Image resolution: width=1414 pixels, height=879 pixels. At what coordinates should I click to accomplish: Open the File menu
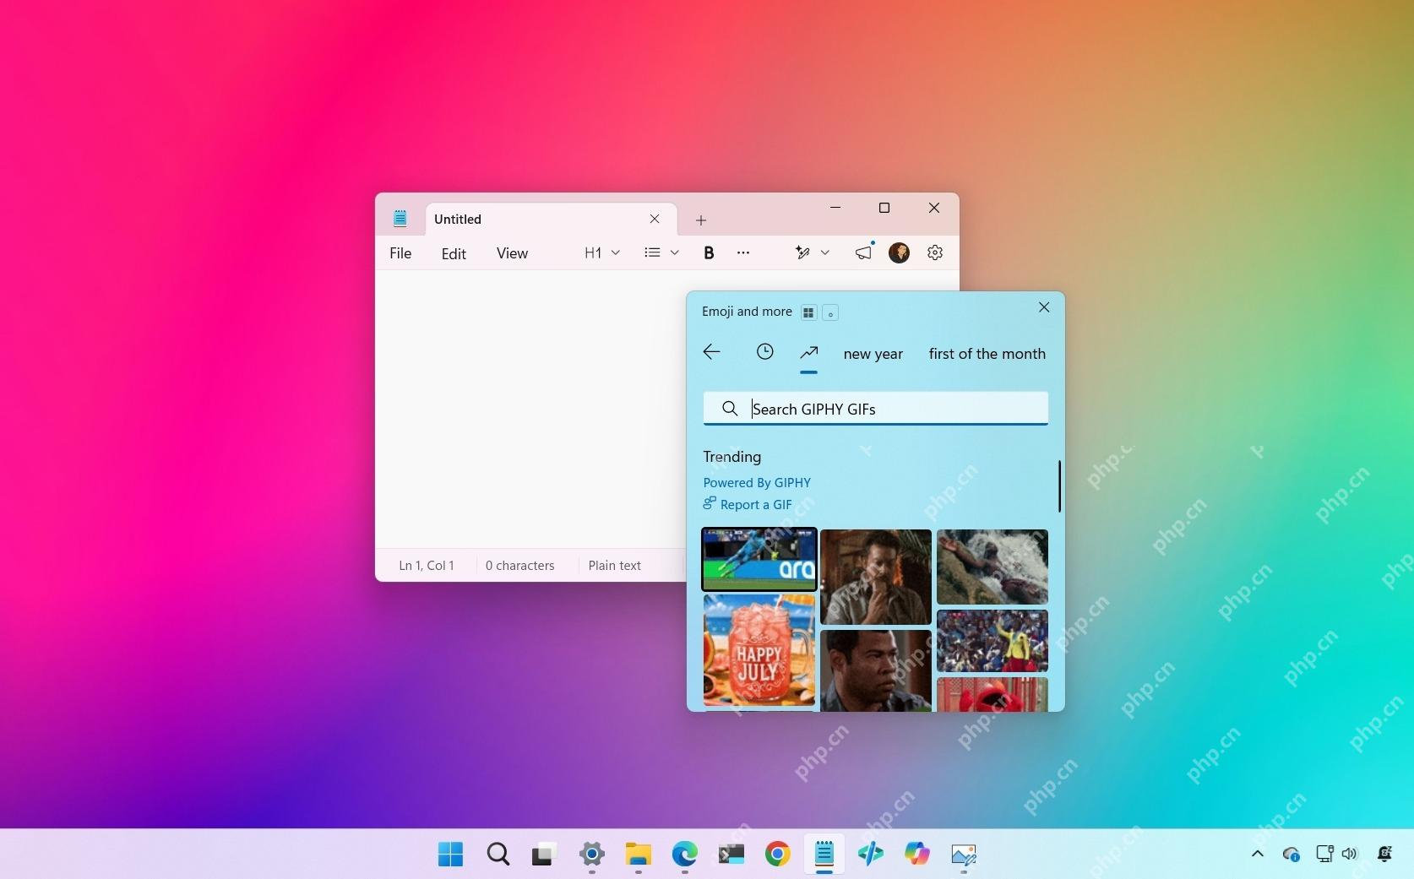click(400, 253)
